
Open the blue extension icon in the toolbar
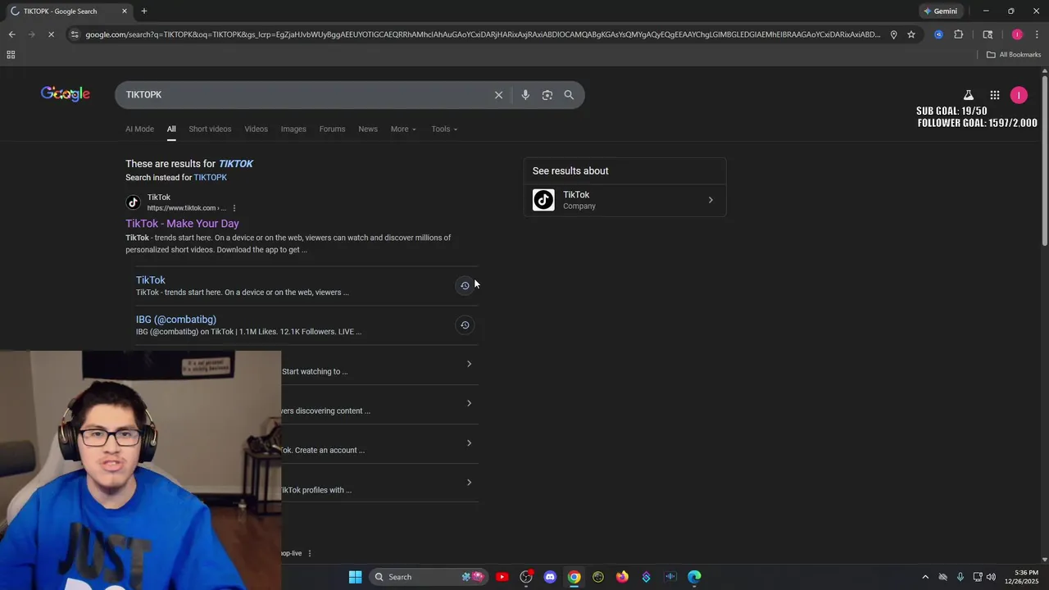938,34
